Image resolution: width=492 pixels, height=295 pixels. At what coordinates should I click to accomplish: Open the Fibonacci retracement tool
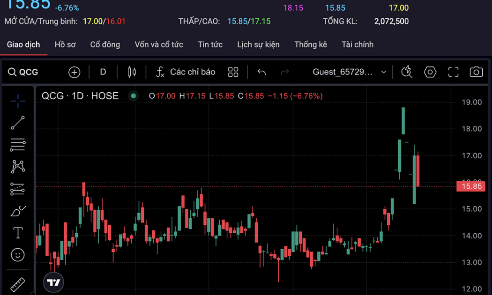(x=18, y=145)
